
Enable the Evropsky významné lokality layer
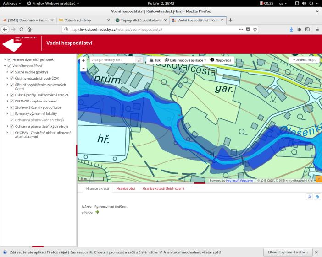[x=12, y=113]
